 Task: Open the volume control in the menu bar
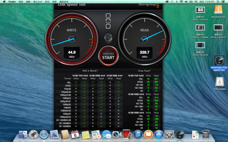coord(186,2)
